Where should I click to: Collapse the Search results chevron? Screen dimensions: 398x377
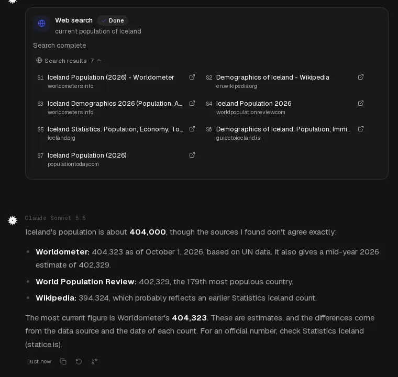pyautogui.click(x=99, y=61)
